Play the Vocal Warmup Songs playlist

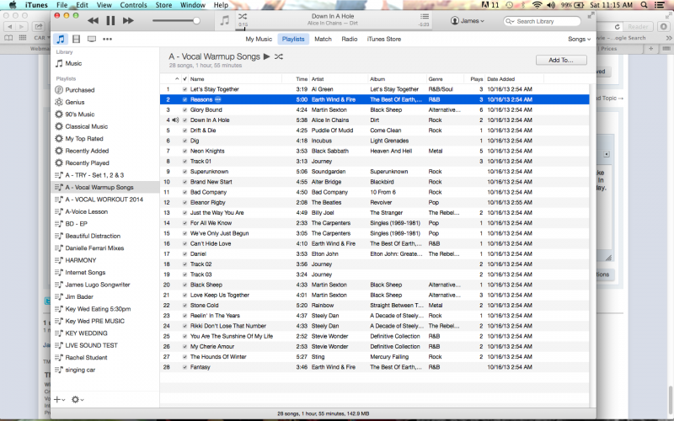coord(266,56)
